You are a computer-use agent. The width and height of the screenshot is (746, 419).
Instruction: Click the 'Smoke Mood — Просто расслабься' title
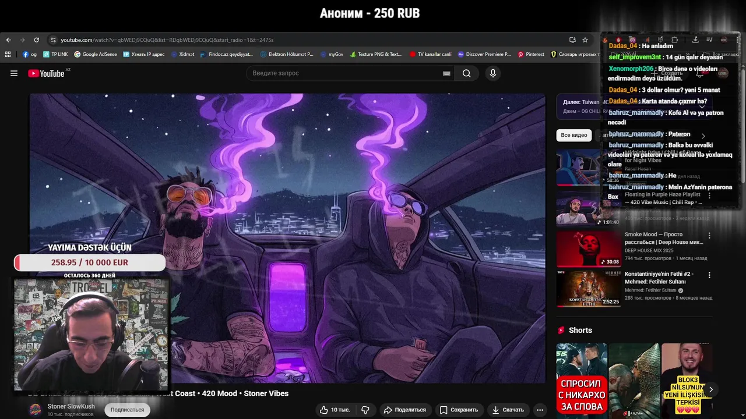pos(664,238)
